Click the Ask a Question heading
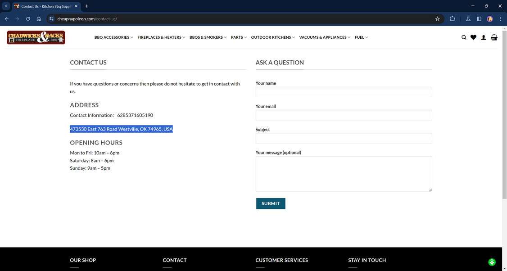Image resolution: width=507 pixels, height=271 pixels. (x=280, y=63)
